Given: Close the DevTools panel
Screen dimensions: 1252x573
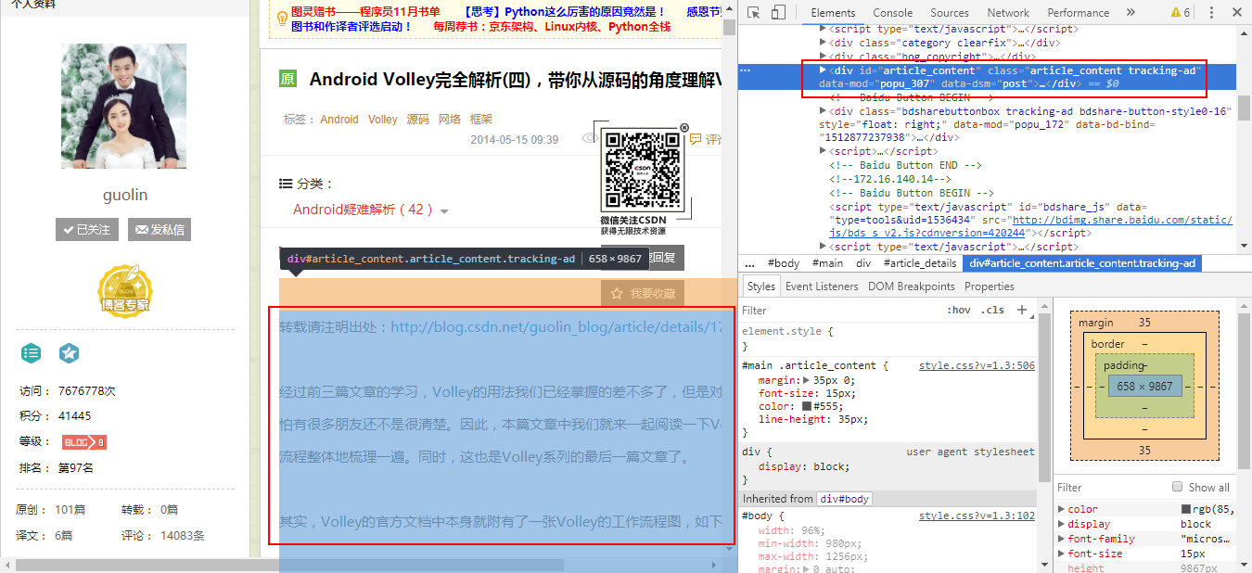Looking at the screenshot, I should click(x=1236, y=13).
